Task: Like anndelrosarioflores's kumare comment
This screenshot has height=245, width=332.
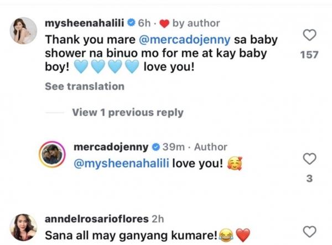Action: point(309,232)
